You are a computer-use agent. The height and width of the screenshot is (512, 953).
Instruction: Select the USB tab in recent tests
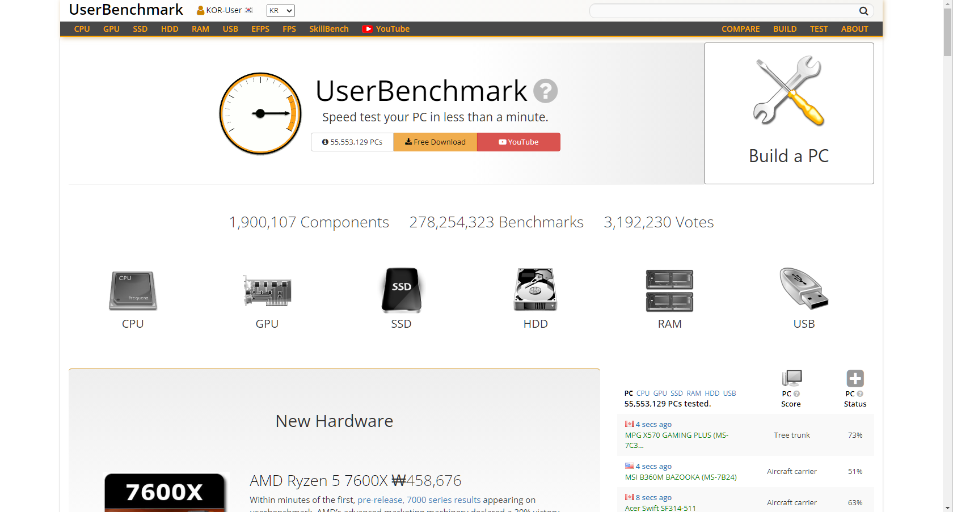click(x=729, y=393)
